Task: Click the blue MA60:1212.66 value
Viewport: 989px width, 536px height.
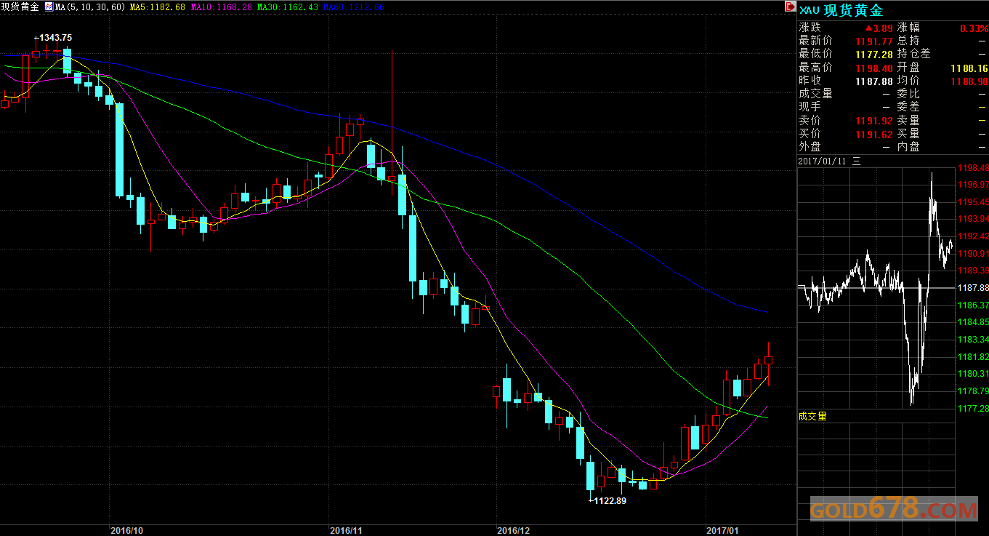Action: [x=353, y=7]
